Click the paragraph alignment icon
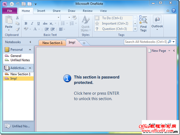Image resolution: width=180 pixels, height=135 pixels. click(61, 29)
